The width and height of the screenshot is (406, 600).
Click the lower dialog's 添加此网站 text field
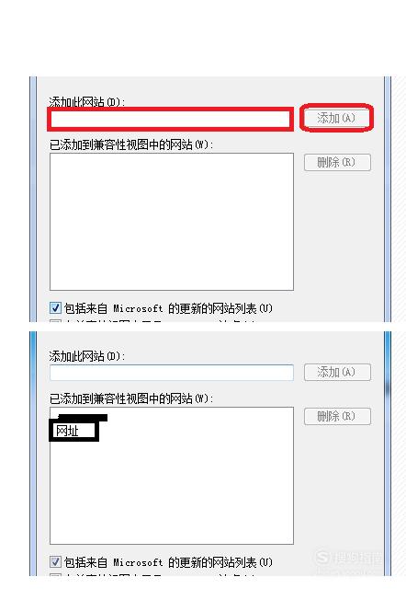tap(172, 373)
